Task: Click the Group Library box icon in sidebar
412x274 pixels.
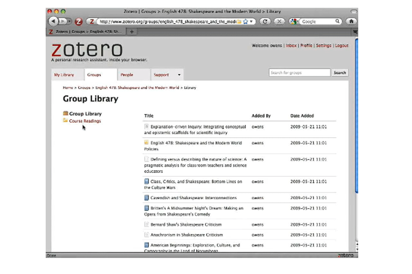Action: 65,113
